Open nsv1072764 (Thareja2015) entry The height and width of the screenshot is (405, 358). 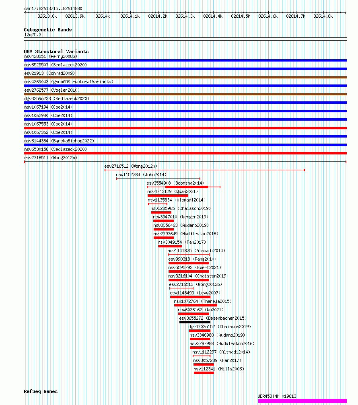point(203,301)
